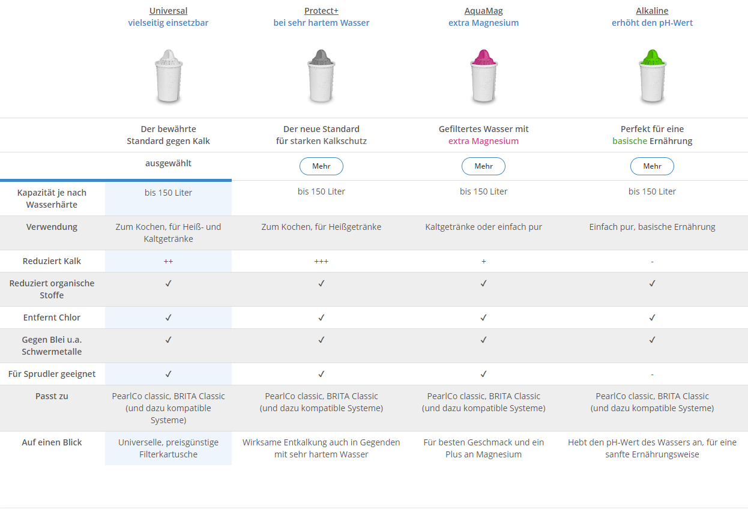Open the Protect+ product title link
Viewport: 748px width, 509px height.
(x=321, y=11)
